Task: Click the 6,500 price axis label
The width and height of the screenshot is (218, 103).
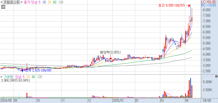Action: pyautogui.click(x=206, y=27)
